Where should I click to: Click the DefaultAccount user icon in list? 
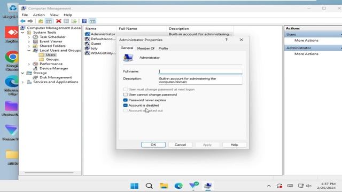click(x=88, y=39)
